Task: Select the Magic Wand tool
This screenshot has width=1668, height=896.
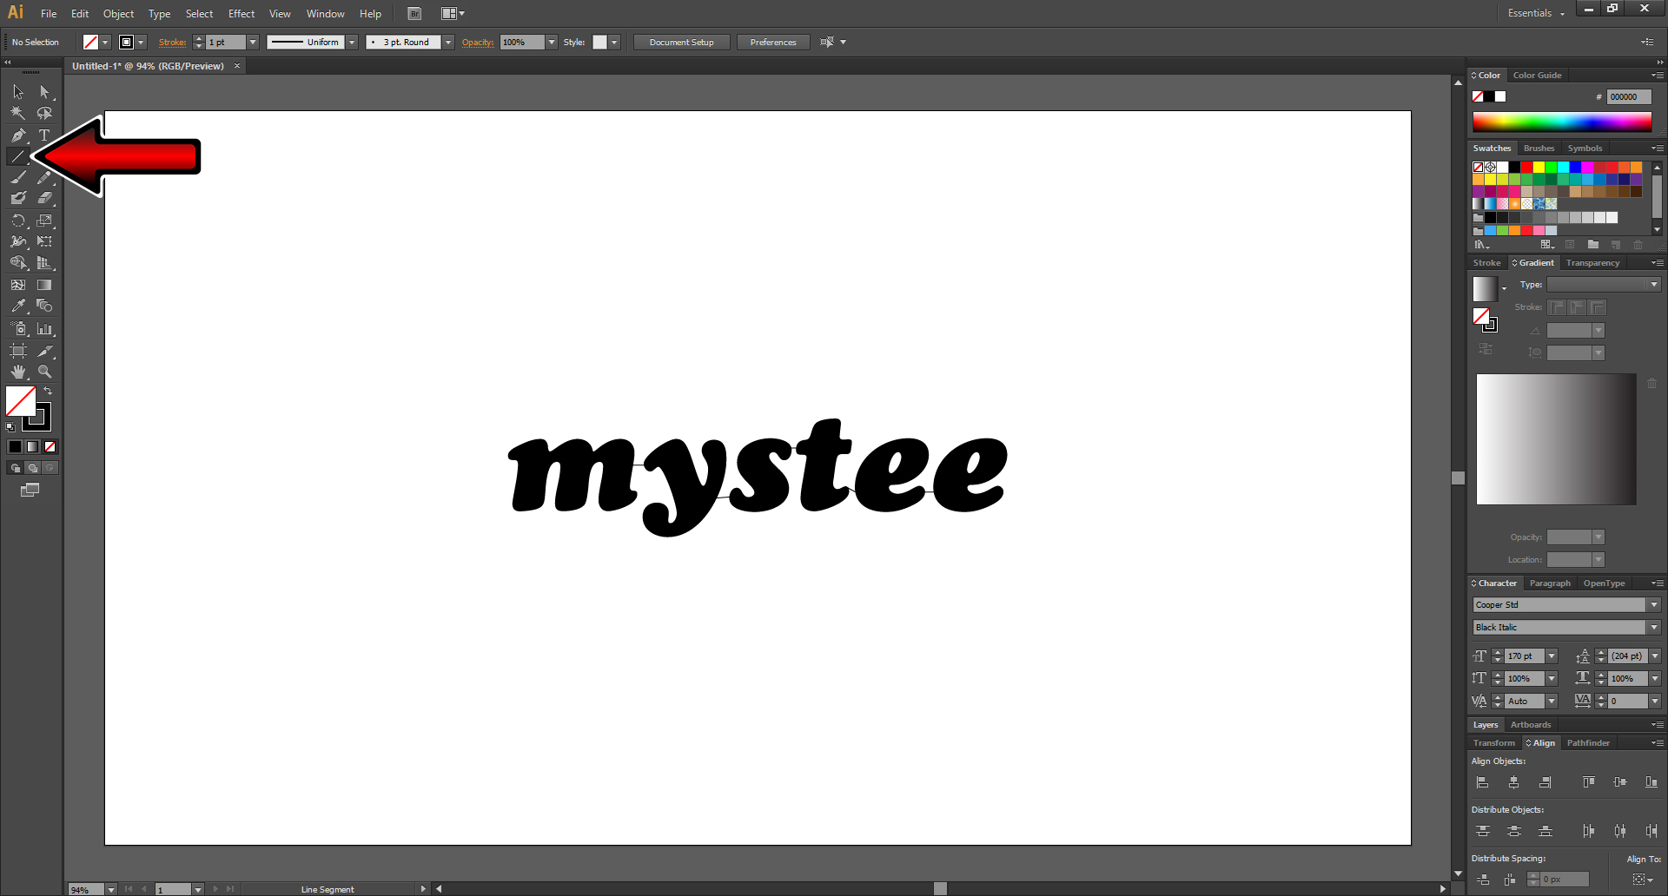Action: (18, 113)
